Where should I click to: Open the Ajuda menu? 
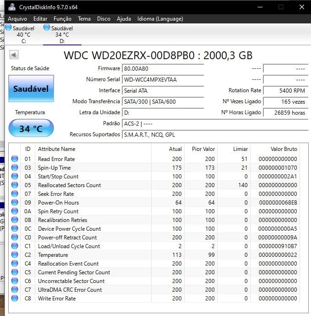tap(124, 19)
